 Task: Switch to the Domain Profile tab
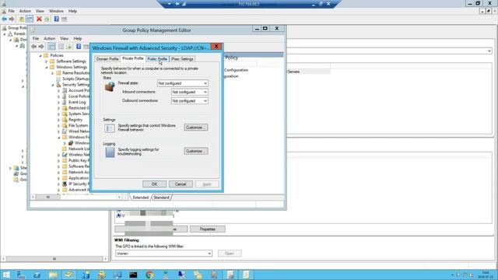107,59
